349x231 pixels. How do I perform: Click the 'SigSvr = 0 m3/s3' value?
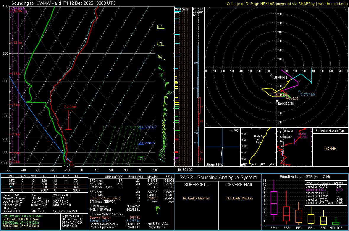[65, 212]
